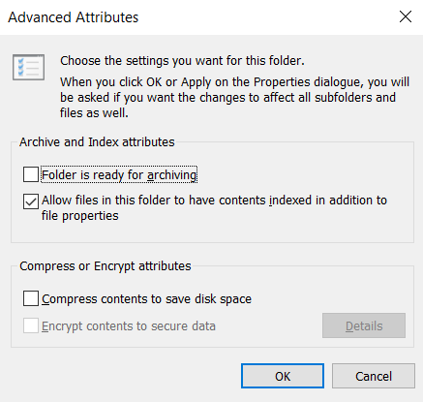This screenshot has height=402, width=423.
Task: Click the checklist settings icon
Action: (28, 67)
